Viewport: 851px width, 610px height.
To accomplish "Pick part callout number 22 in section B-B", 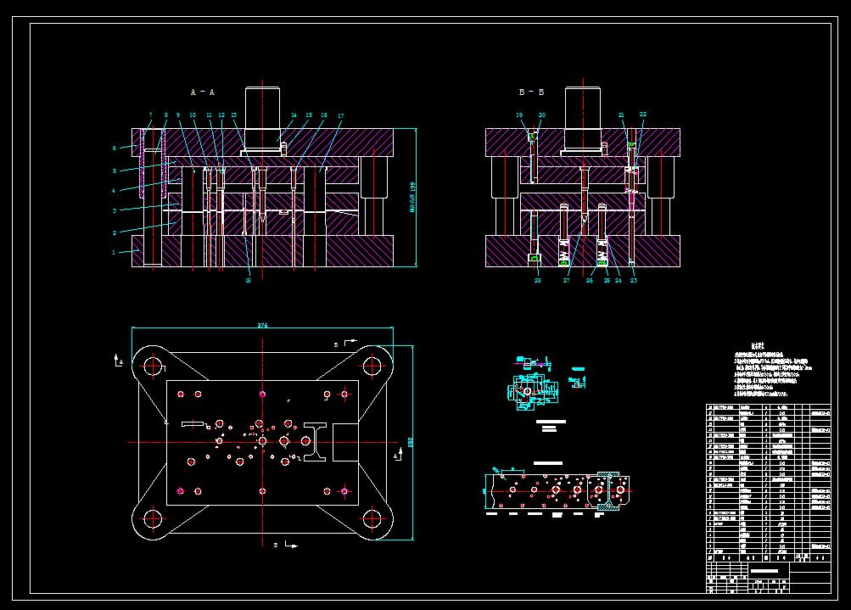I will 643,115.
